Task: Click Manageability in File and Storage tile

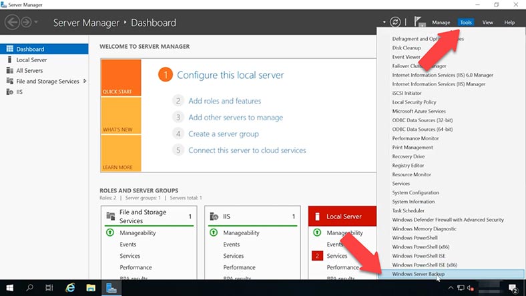Action: click(138, 233)
